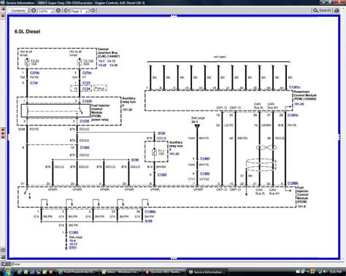Click the zoom out magnifier icon
The height and width of the screenshot is (276, 346).
click(x=34, y=11)
